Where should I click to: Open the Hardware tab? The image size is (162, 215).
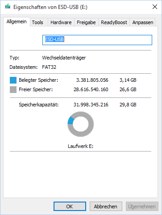(x=61, y=22)
